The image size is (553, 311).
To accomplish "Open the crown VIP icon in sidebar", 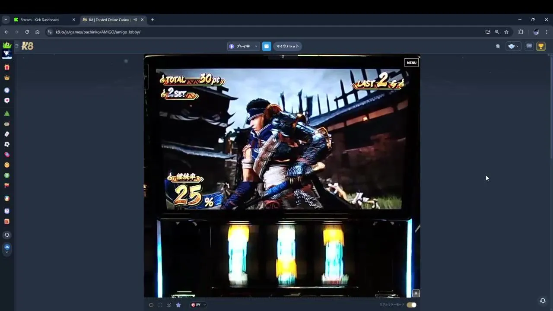I will point(6,78).
